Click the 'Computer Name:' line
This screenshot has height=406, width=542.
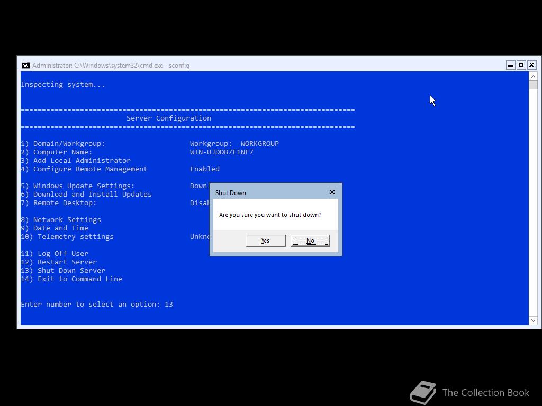pos(56,152)
